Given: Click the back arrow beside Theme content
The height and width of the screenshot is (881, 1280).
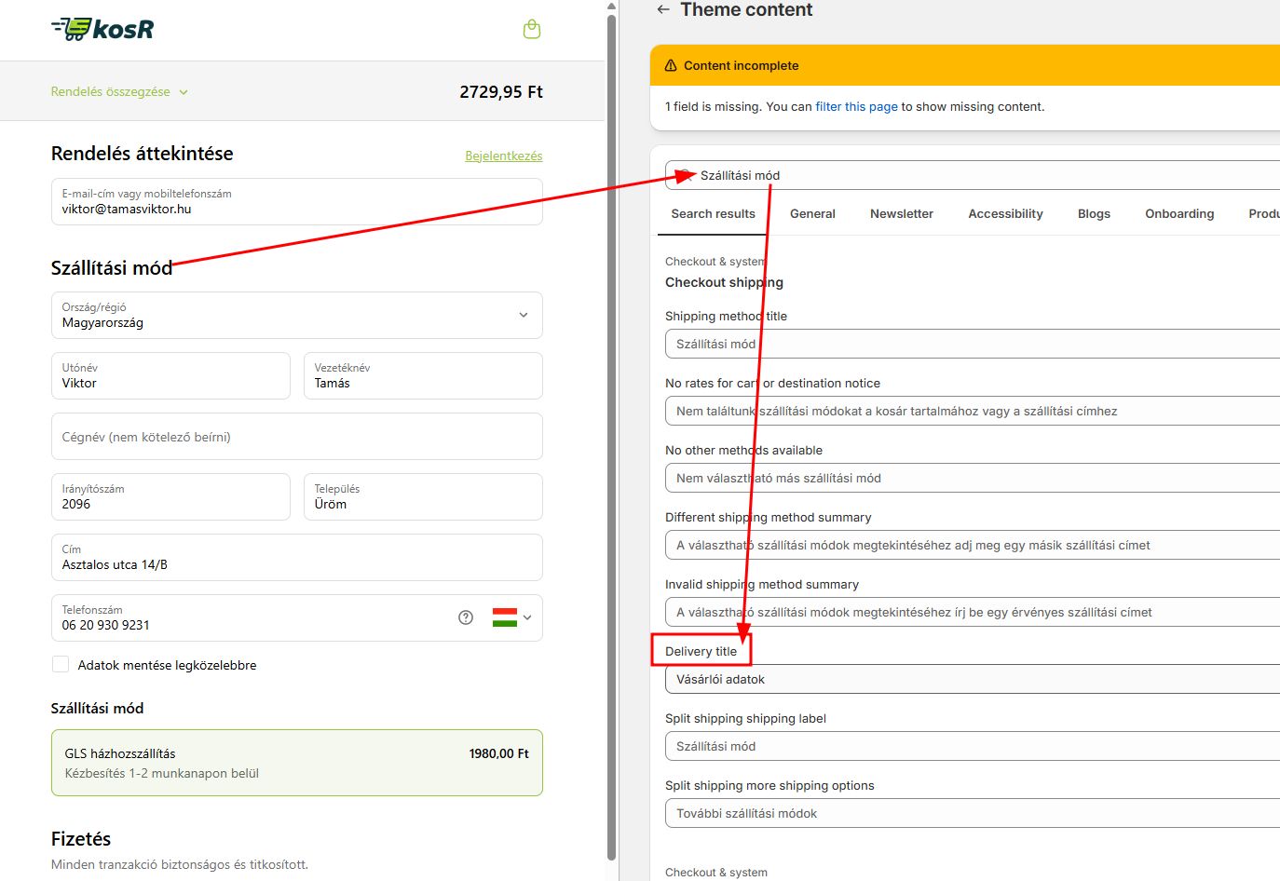Looking at the screenshot, I should pyautogui.click(x=663, y=9).
